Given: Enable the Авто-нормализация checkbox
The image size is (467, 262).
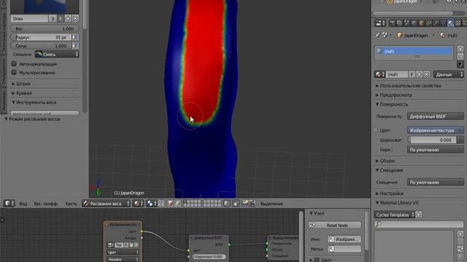Looking at the screenshot, I should (14, 64).
